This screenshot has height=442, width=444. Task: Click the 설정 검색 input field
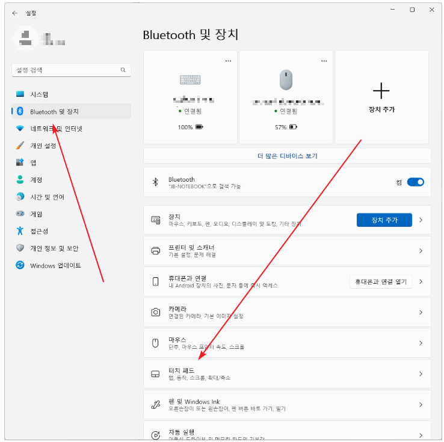tap(71, 70)
